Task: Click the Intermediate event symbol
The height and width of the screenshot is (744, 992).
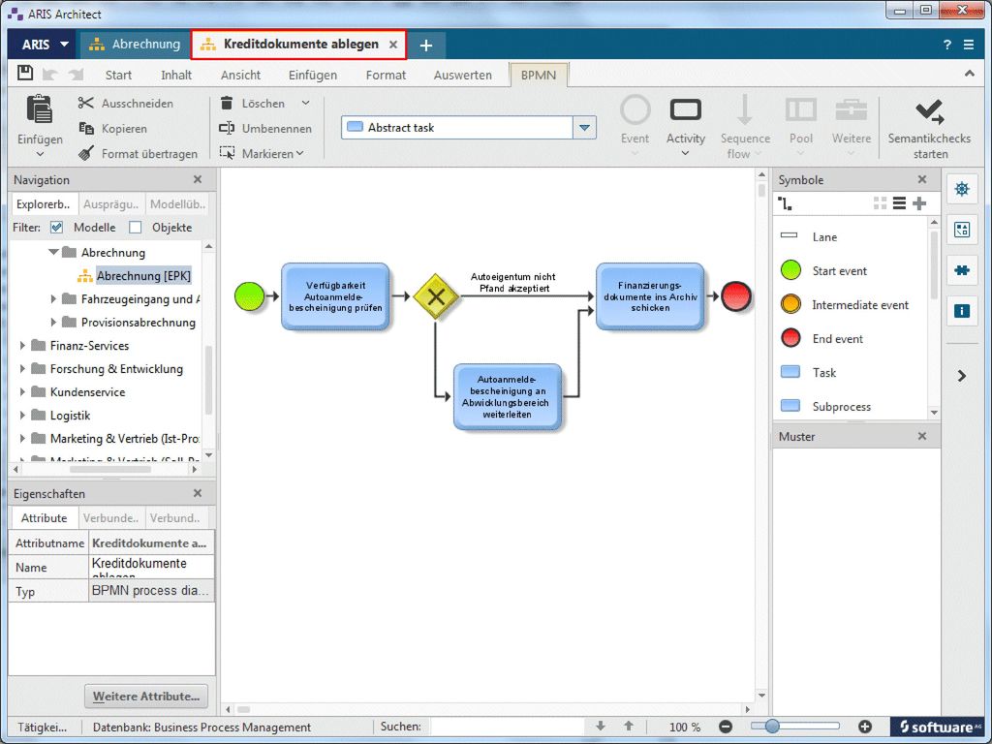Action: point(790,304)
